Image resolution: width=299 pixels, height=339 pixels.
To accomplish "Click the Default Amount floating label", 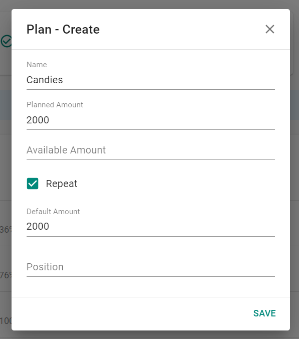I will pos(53,212).
